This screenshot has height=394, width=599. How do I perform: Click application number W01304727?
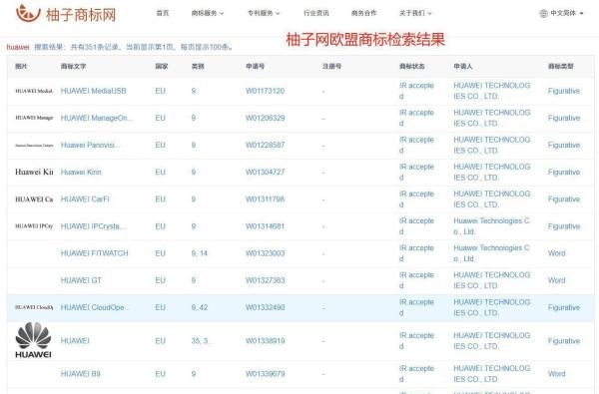[x=266, y=173]
